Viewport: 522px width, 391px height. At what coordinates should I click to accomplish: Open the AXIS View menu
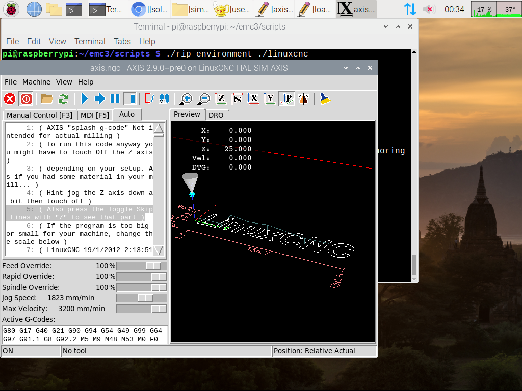click(64, 82)
